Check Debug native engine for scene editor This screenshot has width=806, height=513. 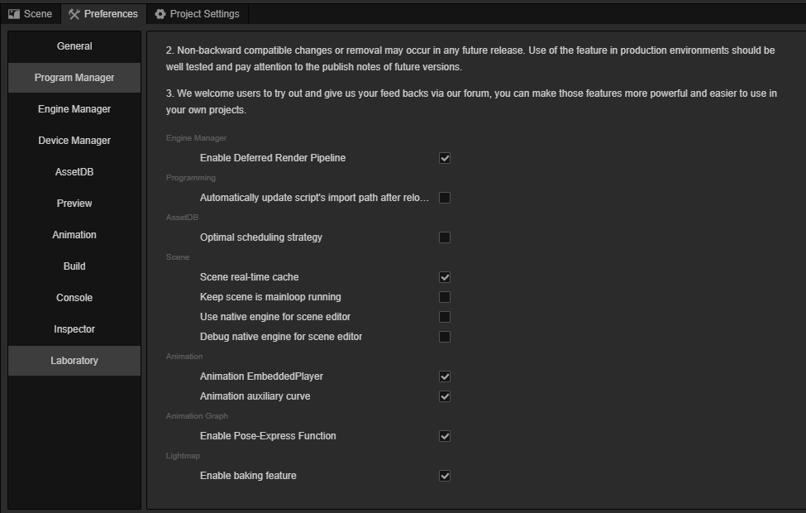(x=445, y=337)
